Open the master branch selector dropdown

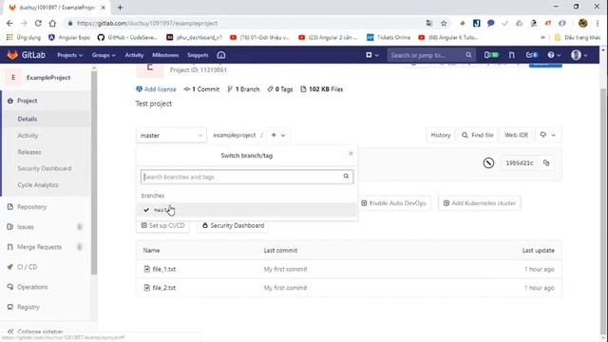[171, 135]
